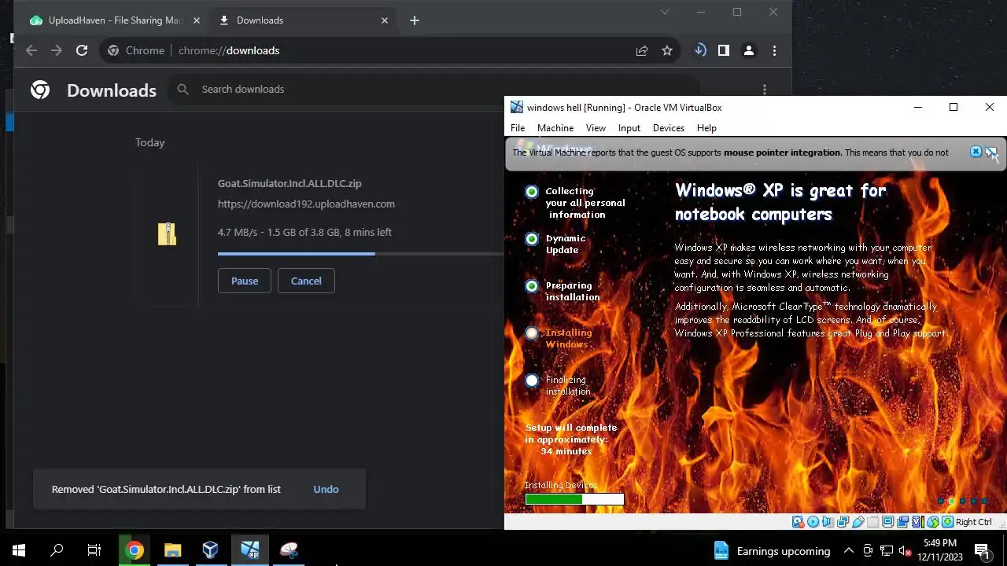
Task: Click share this page icon in address bar
Action: [642, 50]
